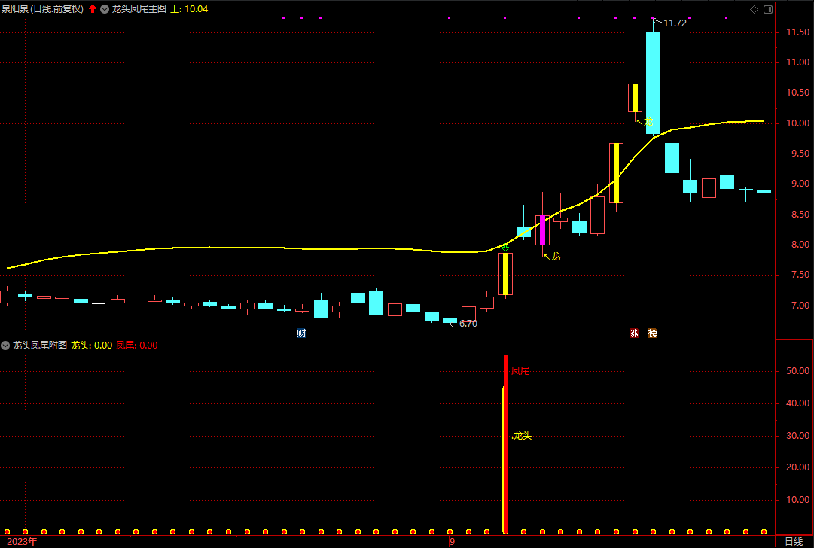The width and height of the screenshot is (814, 548).
Task: Click the 龙 label near 10.00 candle
Action: pyautogui.click(x=649, y=122)
